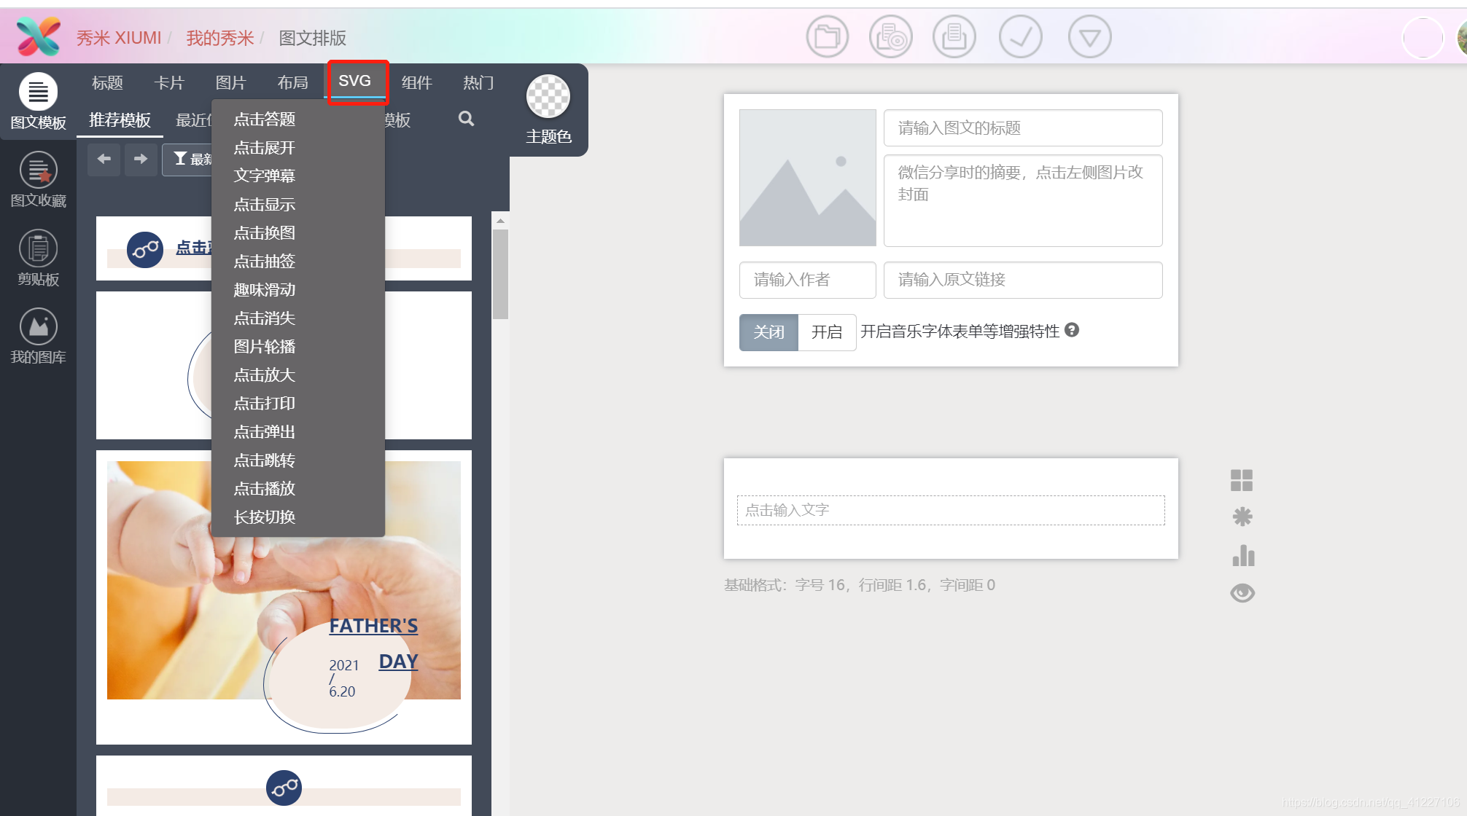Open the 主题色 color swatch

[x=548, y=97]
